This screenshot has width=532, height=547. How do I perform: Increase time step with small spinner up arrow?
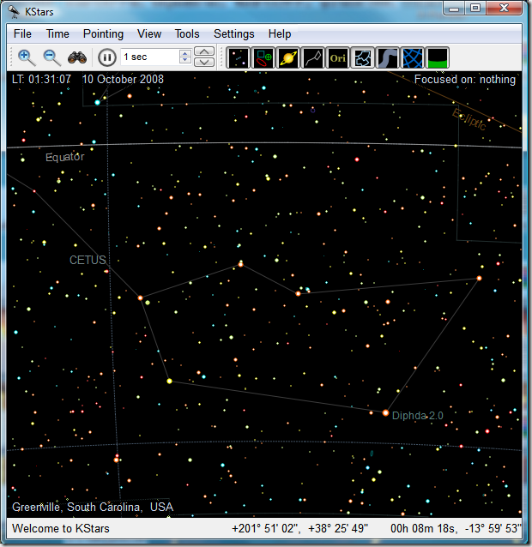click(184, 53)
